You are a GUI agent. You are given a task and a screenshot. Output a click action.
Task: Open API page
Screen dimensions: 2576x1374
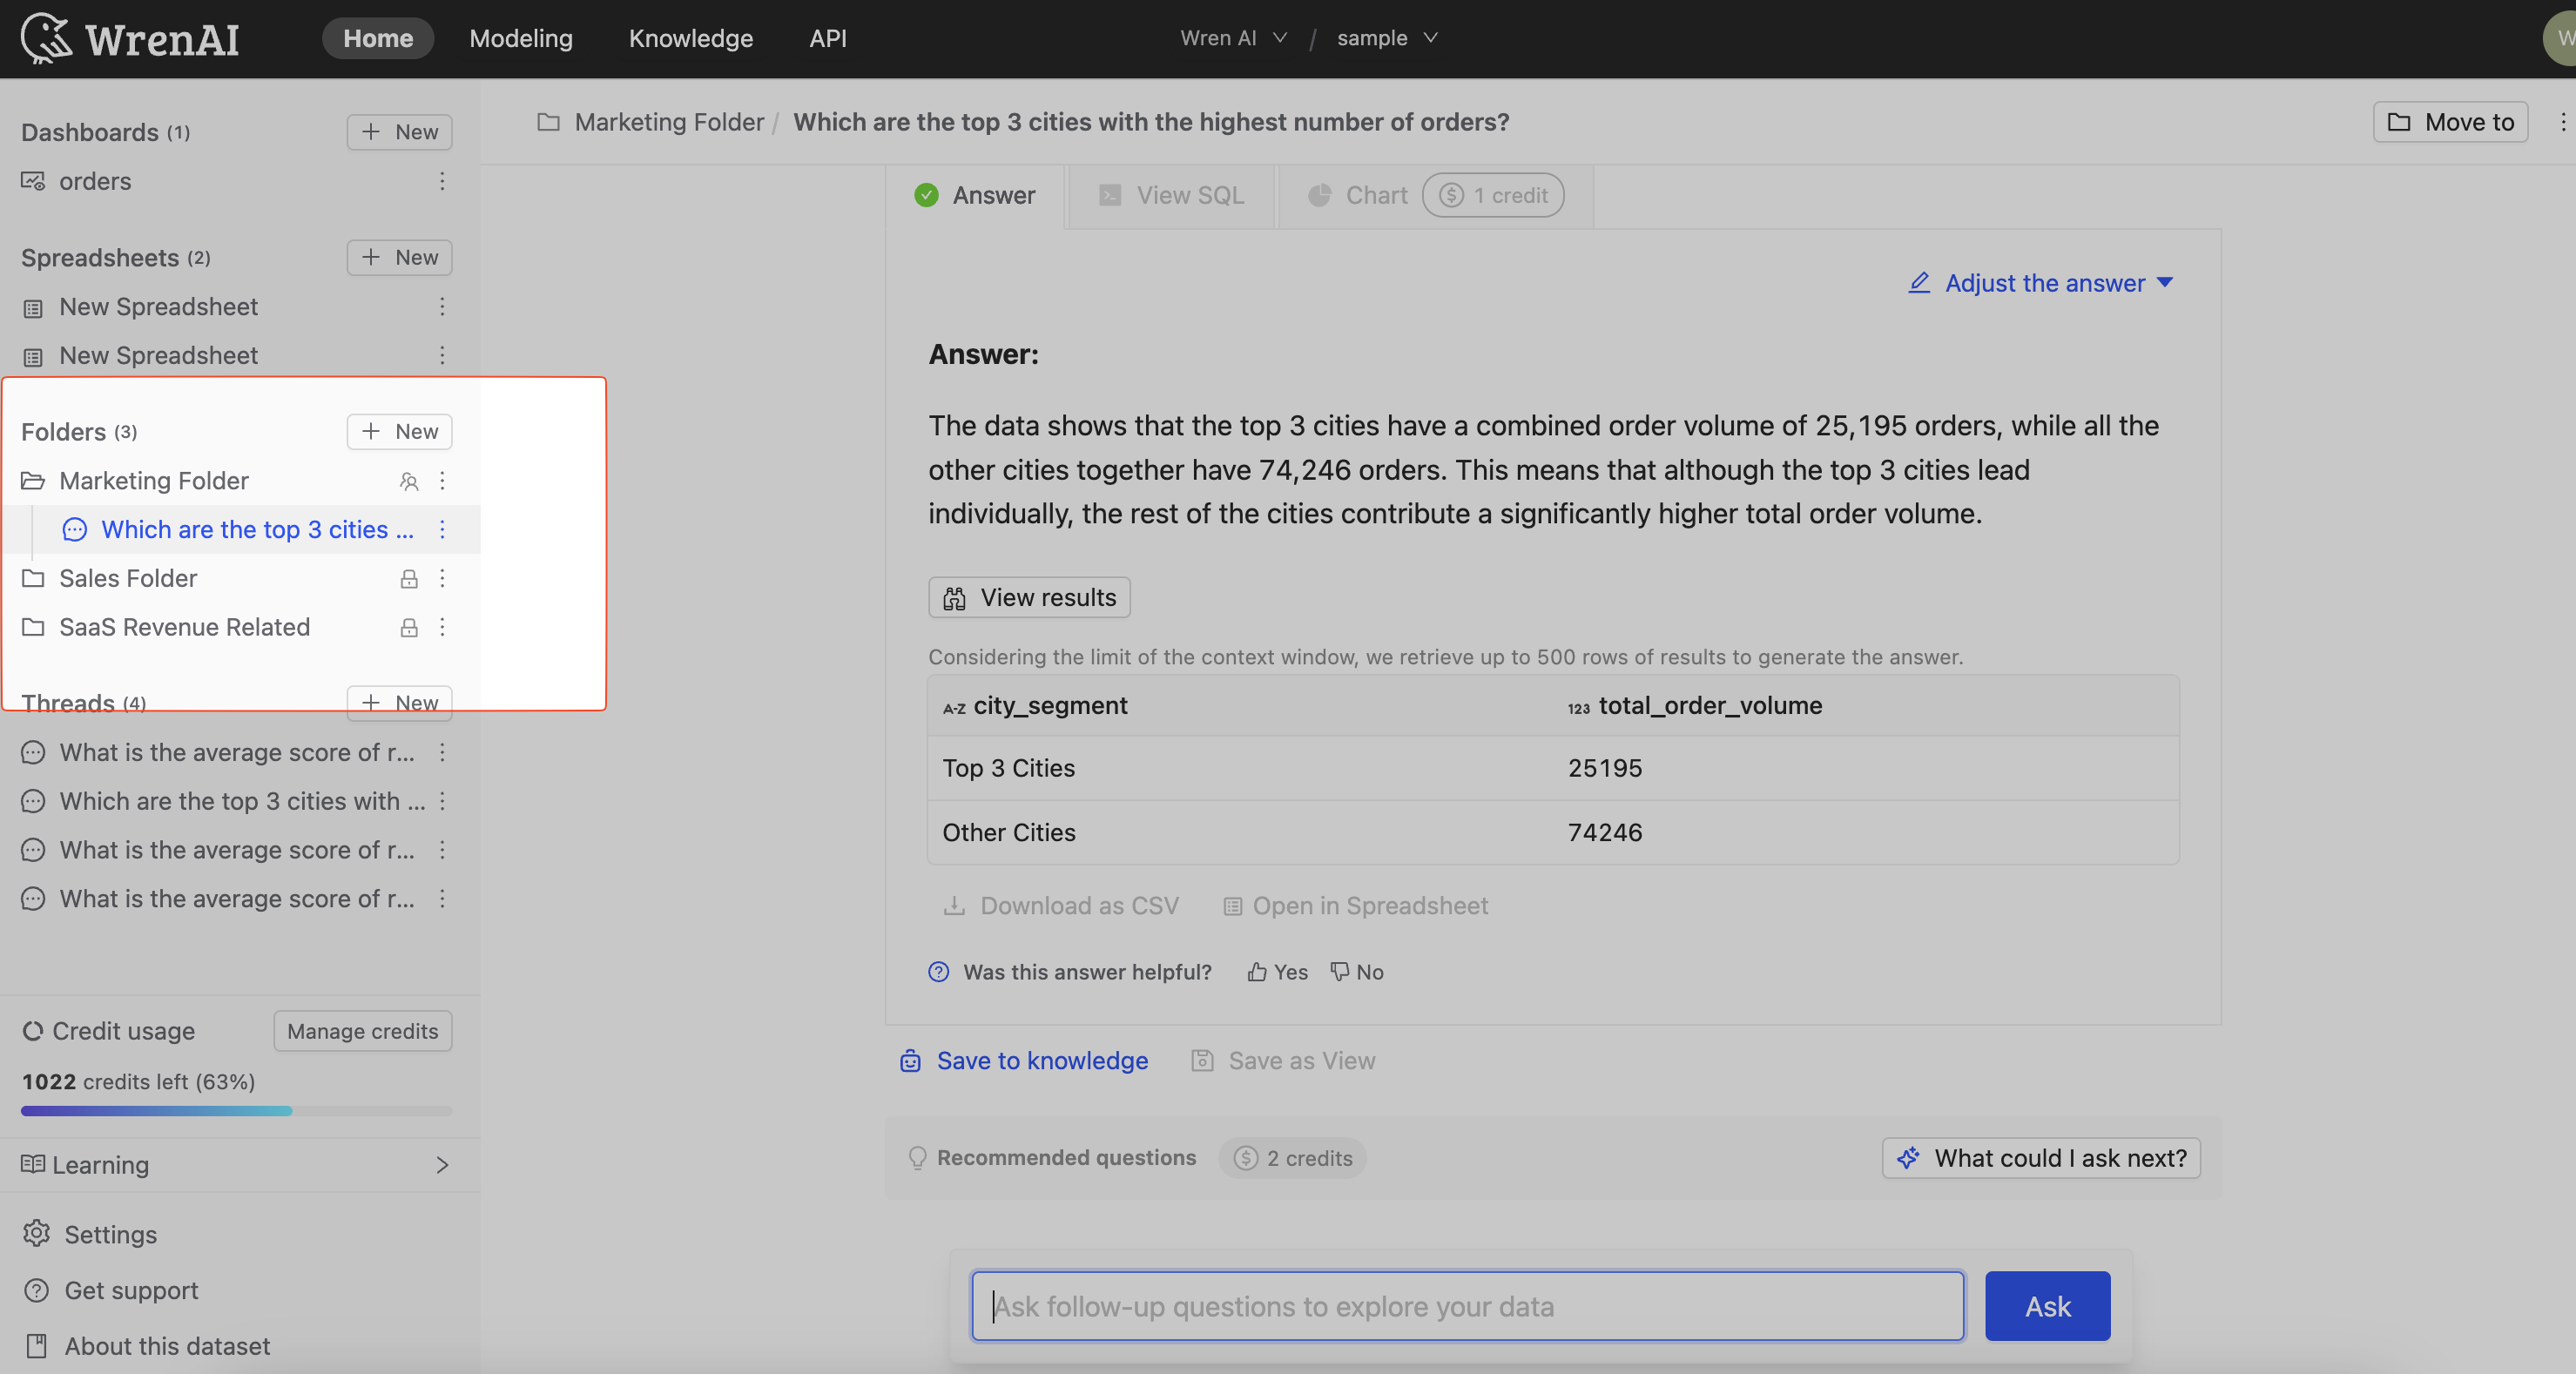tap(828, 38)
